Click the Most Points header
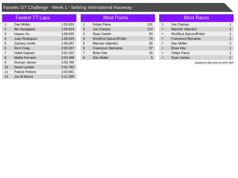 pos(115,18)
